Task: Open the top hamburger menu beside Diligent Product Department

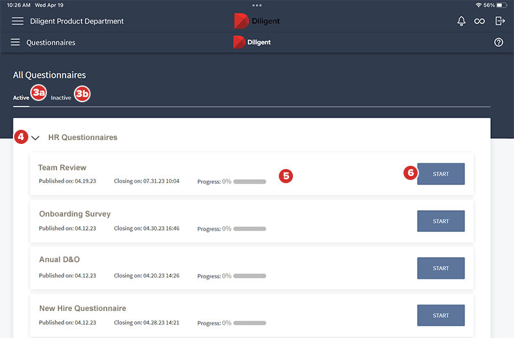Action: coord(17,21)
